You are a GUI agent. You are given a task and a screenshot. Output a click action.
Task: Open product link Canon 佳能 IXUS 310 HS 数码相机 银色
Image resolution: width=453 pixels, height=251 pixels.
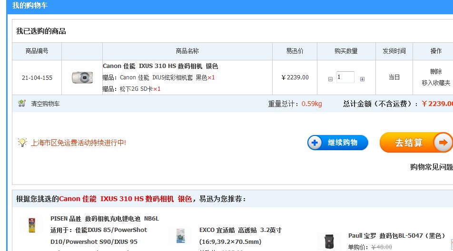pyautogui.click(x=160, y=66)
